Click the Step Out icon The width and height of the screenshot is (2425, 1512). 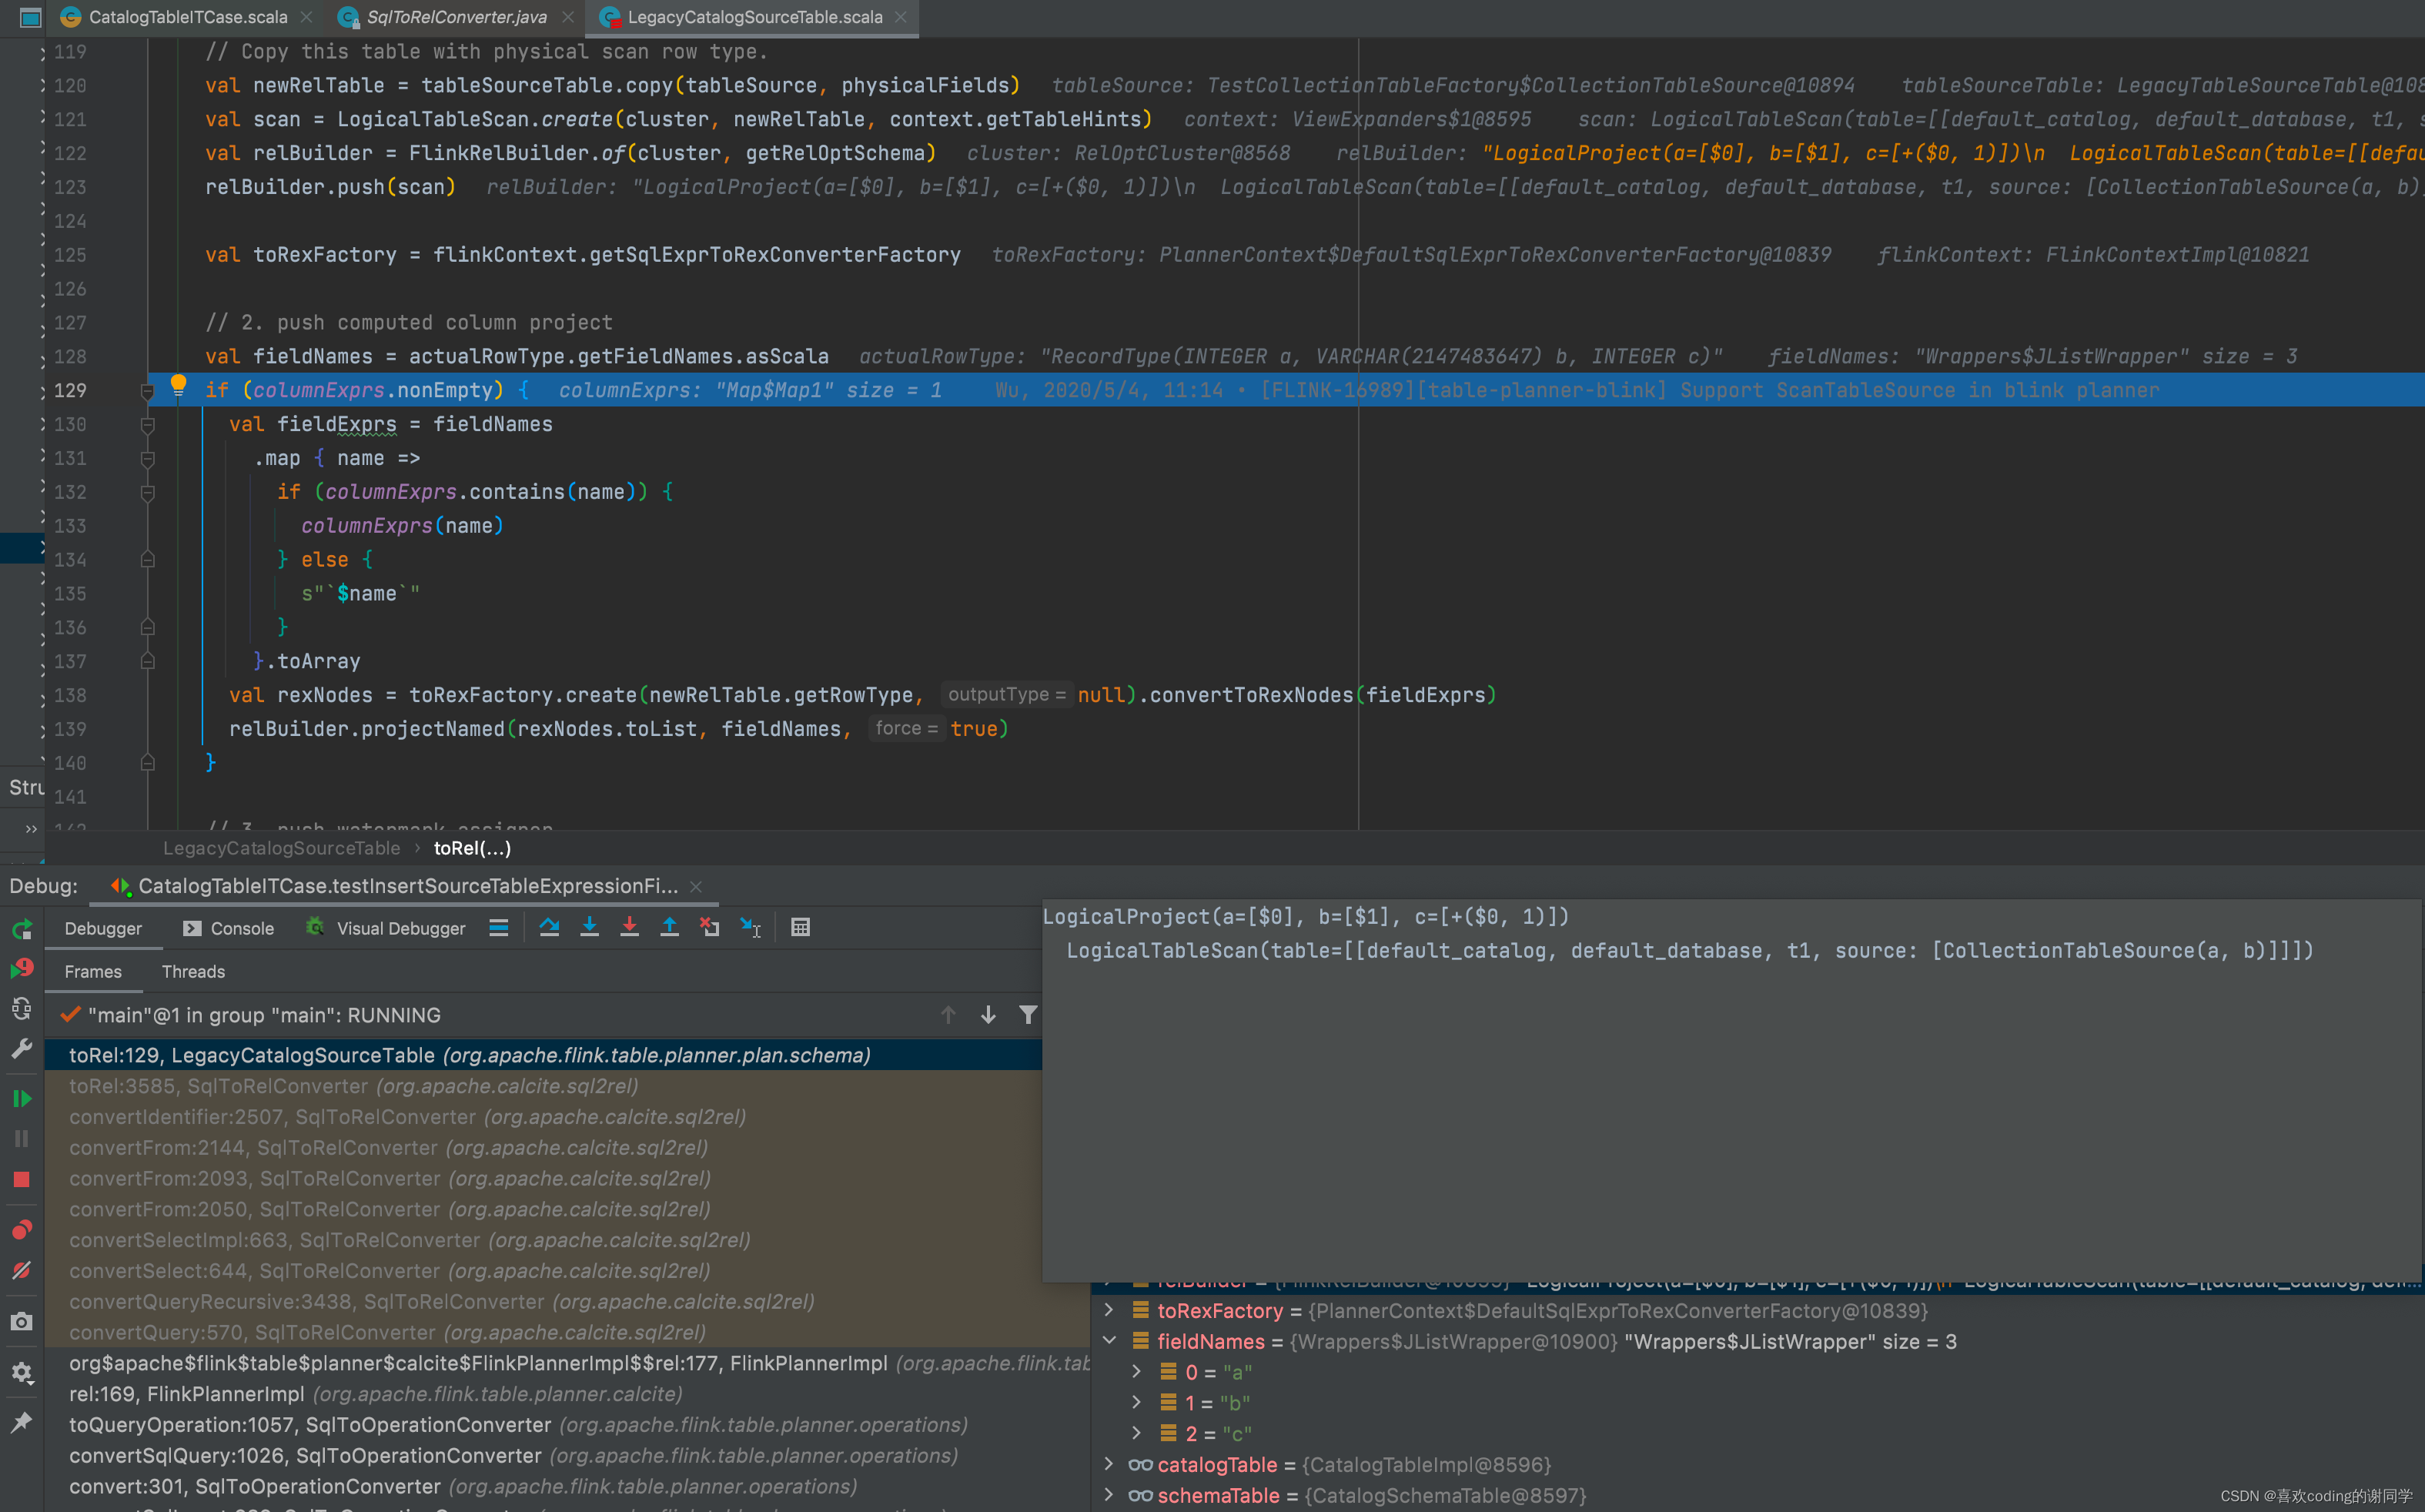click(x=669, y=927)
